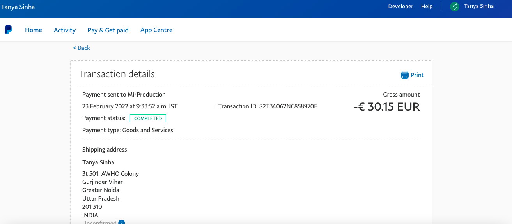The image size is (512, 224).
Task: Navigate to App Centre
Action: coord(156,30)
